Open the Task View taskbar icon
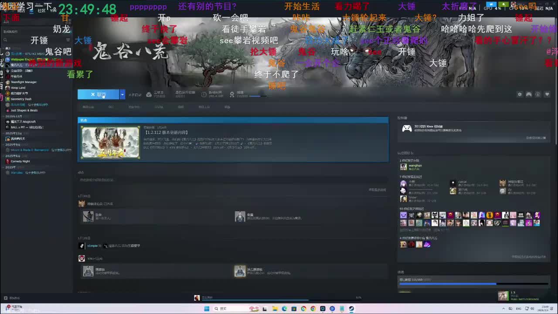The image size is (558, 314). (x=265, y=309)
